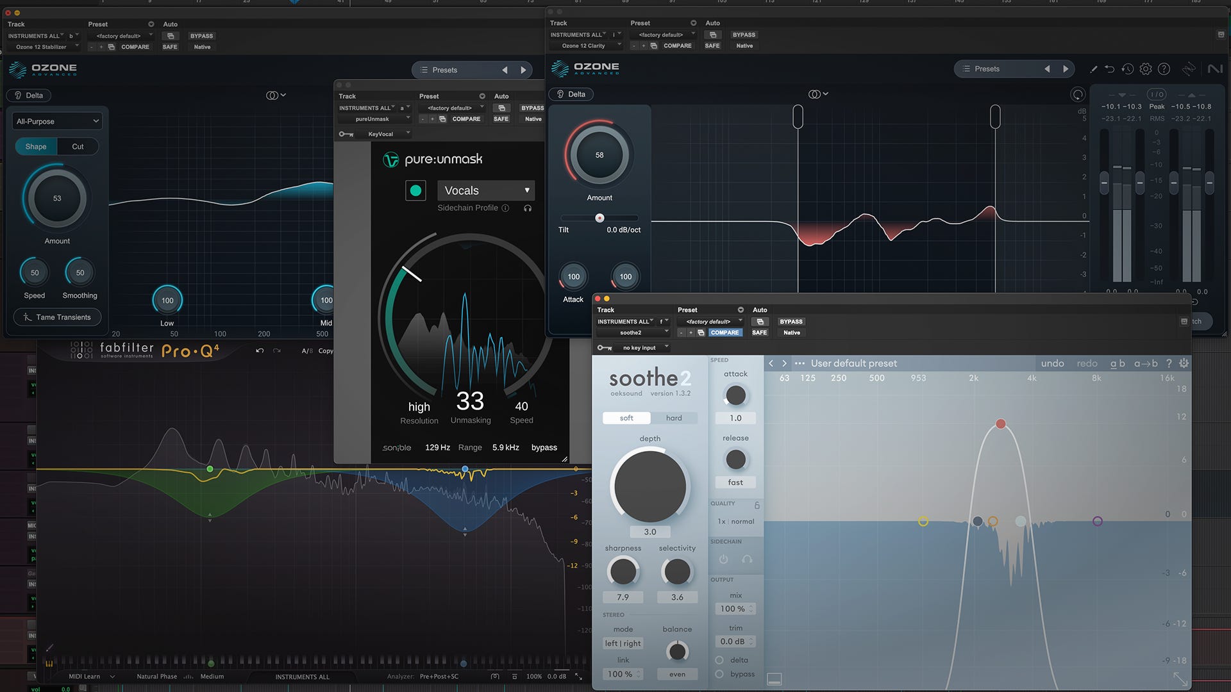Toggle pure:unmask green power button

(415, 190)
